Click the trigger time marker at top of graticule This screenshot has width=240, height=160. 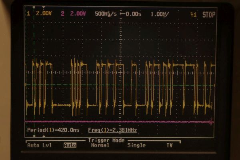(44, 7)
